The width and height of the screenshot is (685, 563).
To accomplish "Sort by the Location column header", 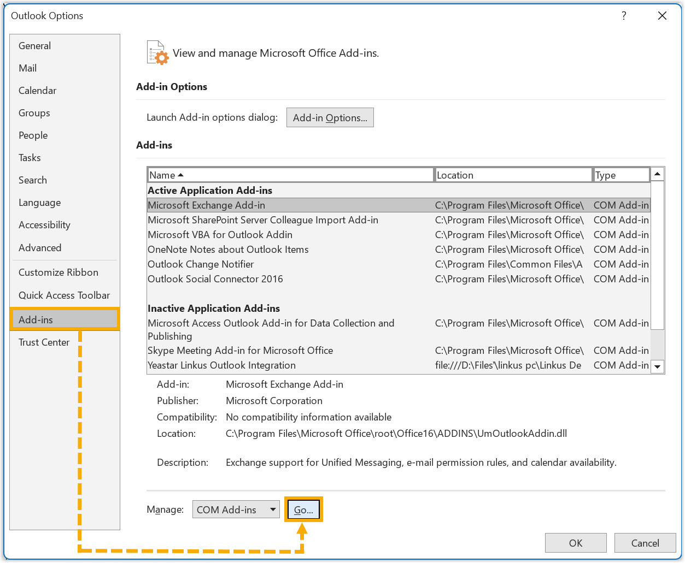I will click(x=514, y=175).
